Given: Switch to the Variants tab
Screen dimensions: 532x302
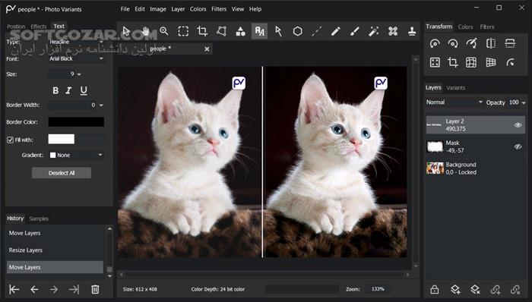Looking at the screenshot, I should point(456,88).
